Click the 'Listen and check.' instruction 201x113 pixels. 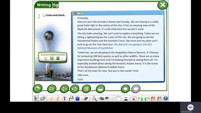55,15
